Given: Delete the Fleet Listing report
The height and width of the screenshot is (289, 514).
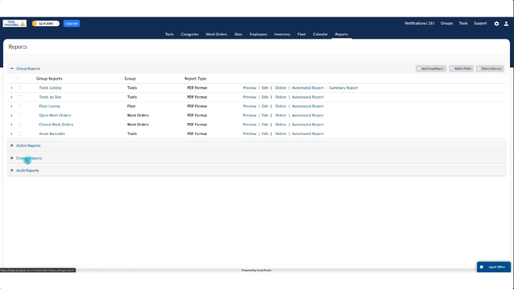Looking at the screenshot, I should pos(281,106).
